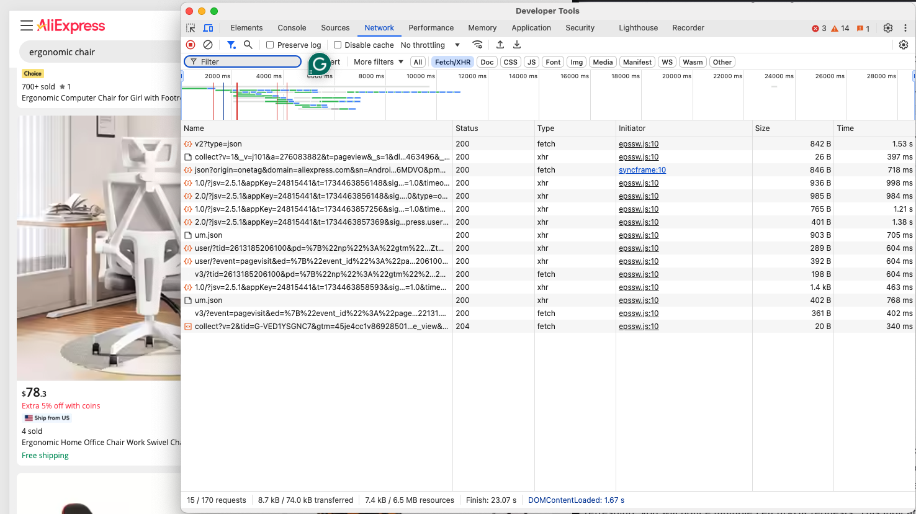916x514 pixels.
Task: Open the epssw.js:10 initiator link
Action: point(639,143)
